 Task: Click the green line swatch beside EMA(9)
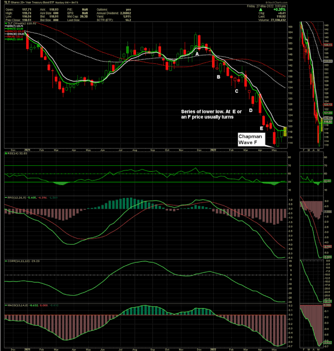[x=6, y=29]
